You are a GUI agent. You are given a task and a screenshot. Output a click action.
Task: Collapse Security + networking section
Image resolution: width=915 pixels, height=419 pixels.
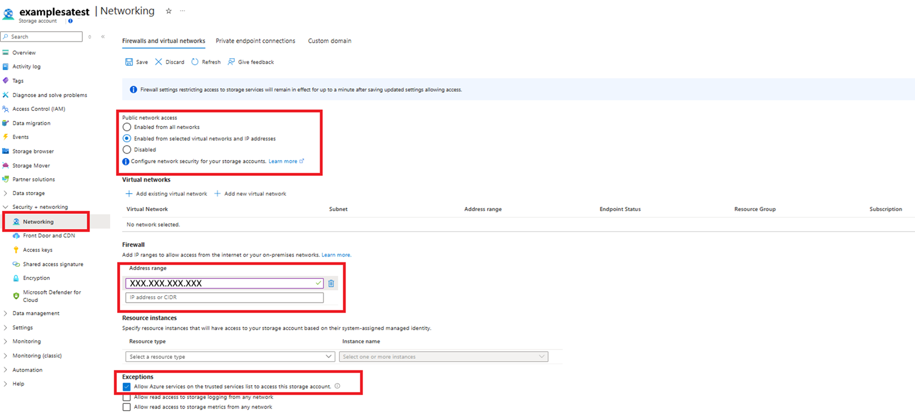(x=6, y=207)
